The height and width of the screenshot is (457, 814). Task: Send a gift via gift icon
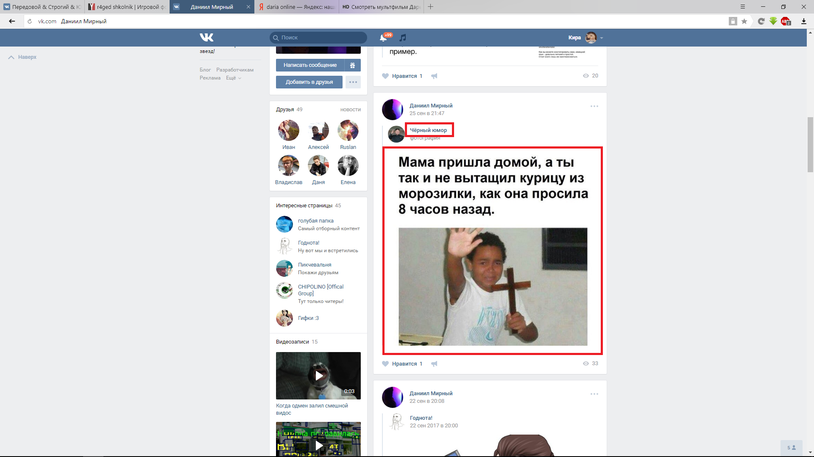click(x=352, y=65)
